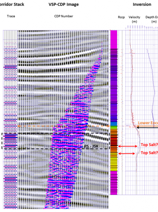Click the upper red Top Salt? label
This screenshot has width=158, height=212.
(x=149, y=145)
